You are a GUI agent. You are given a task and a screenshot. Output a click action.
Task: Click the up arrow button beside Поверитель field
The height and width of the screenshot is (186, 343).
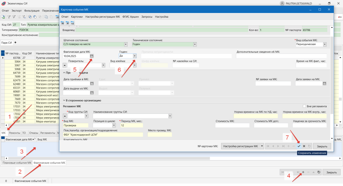[65, 65]
